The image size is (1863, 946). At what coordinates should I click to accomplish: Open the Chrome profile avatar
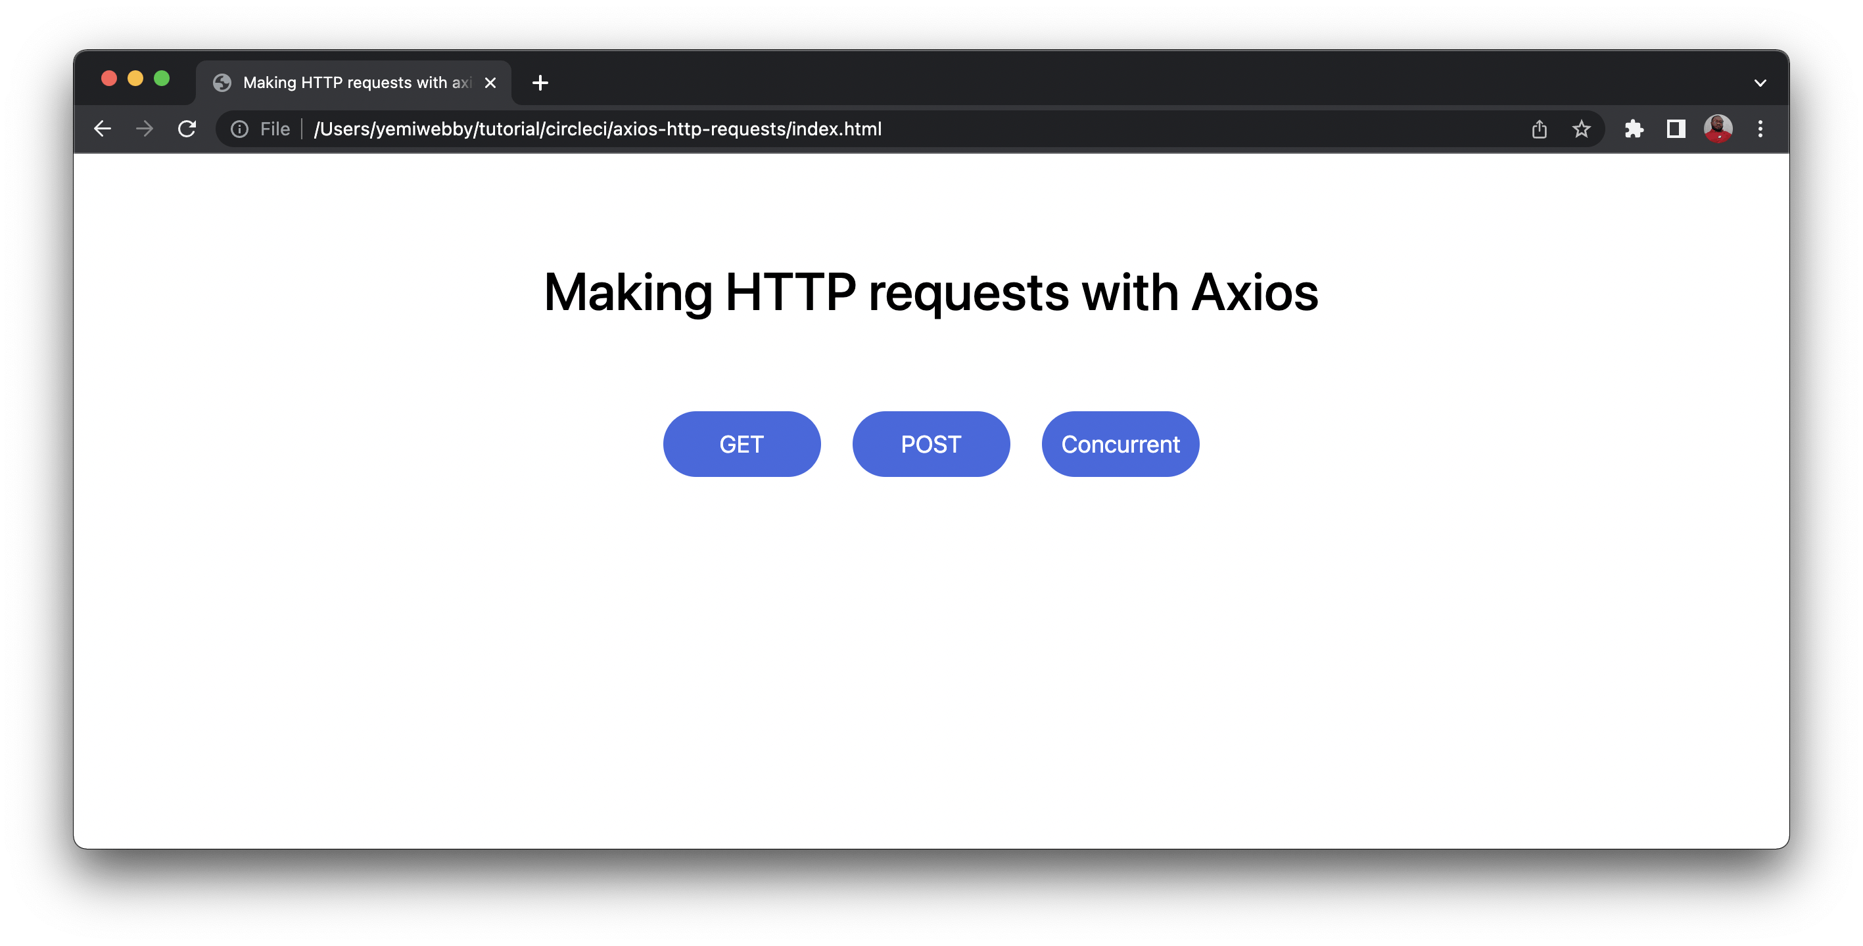(x=1719, y=129)
